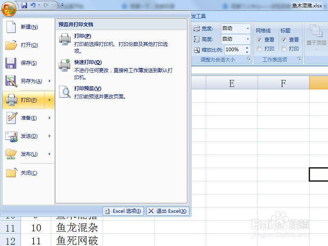Click the cell containing 鱼龙混杂

(77, 228)
